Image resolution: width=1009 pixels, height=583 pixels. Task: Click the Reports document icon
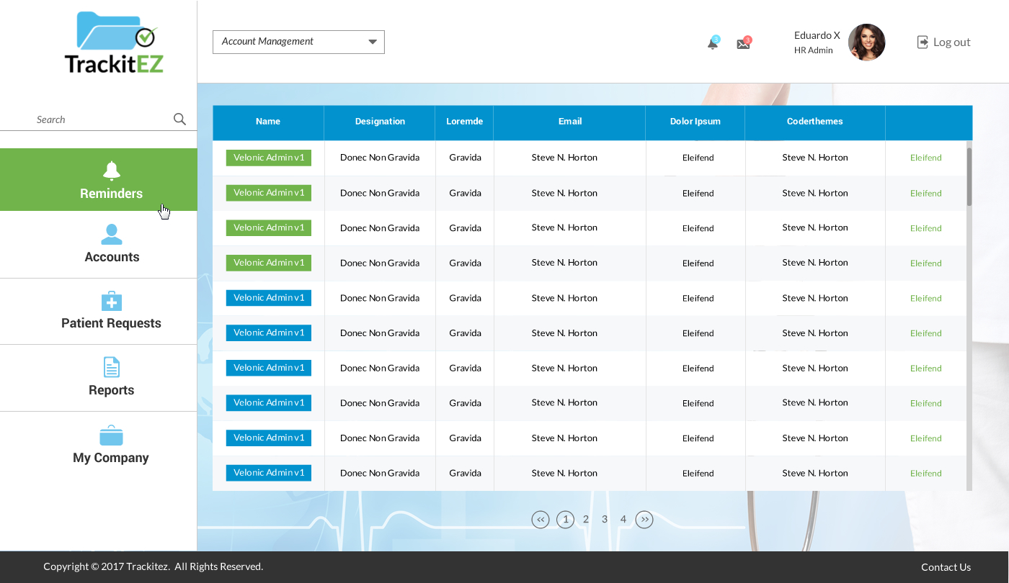[112, 367]
